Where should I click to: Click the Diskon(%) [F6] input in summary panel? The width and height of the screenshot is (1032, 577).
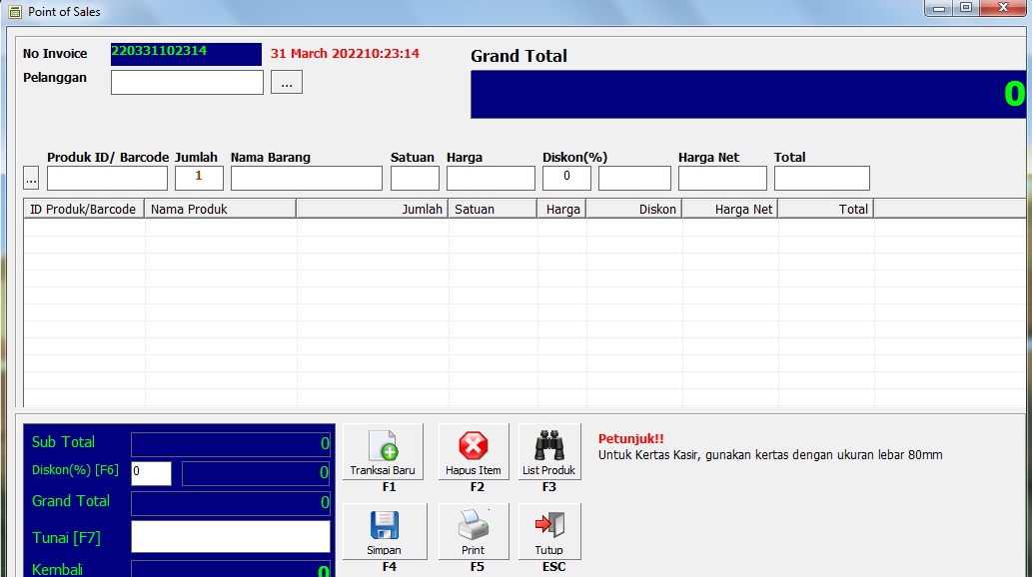[152, 474]
